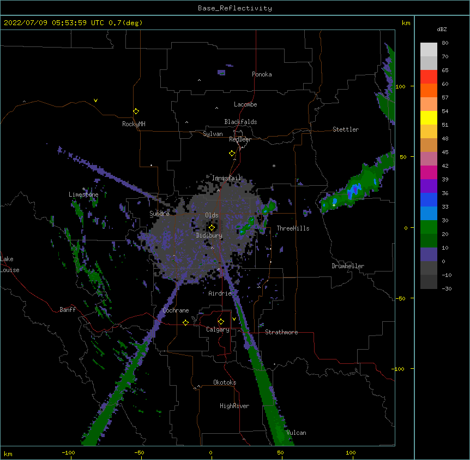The image size is (470, 460).
Task: Click the Airdrie city label
Action: [220, 293]
